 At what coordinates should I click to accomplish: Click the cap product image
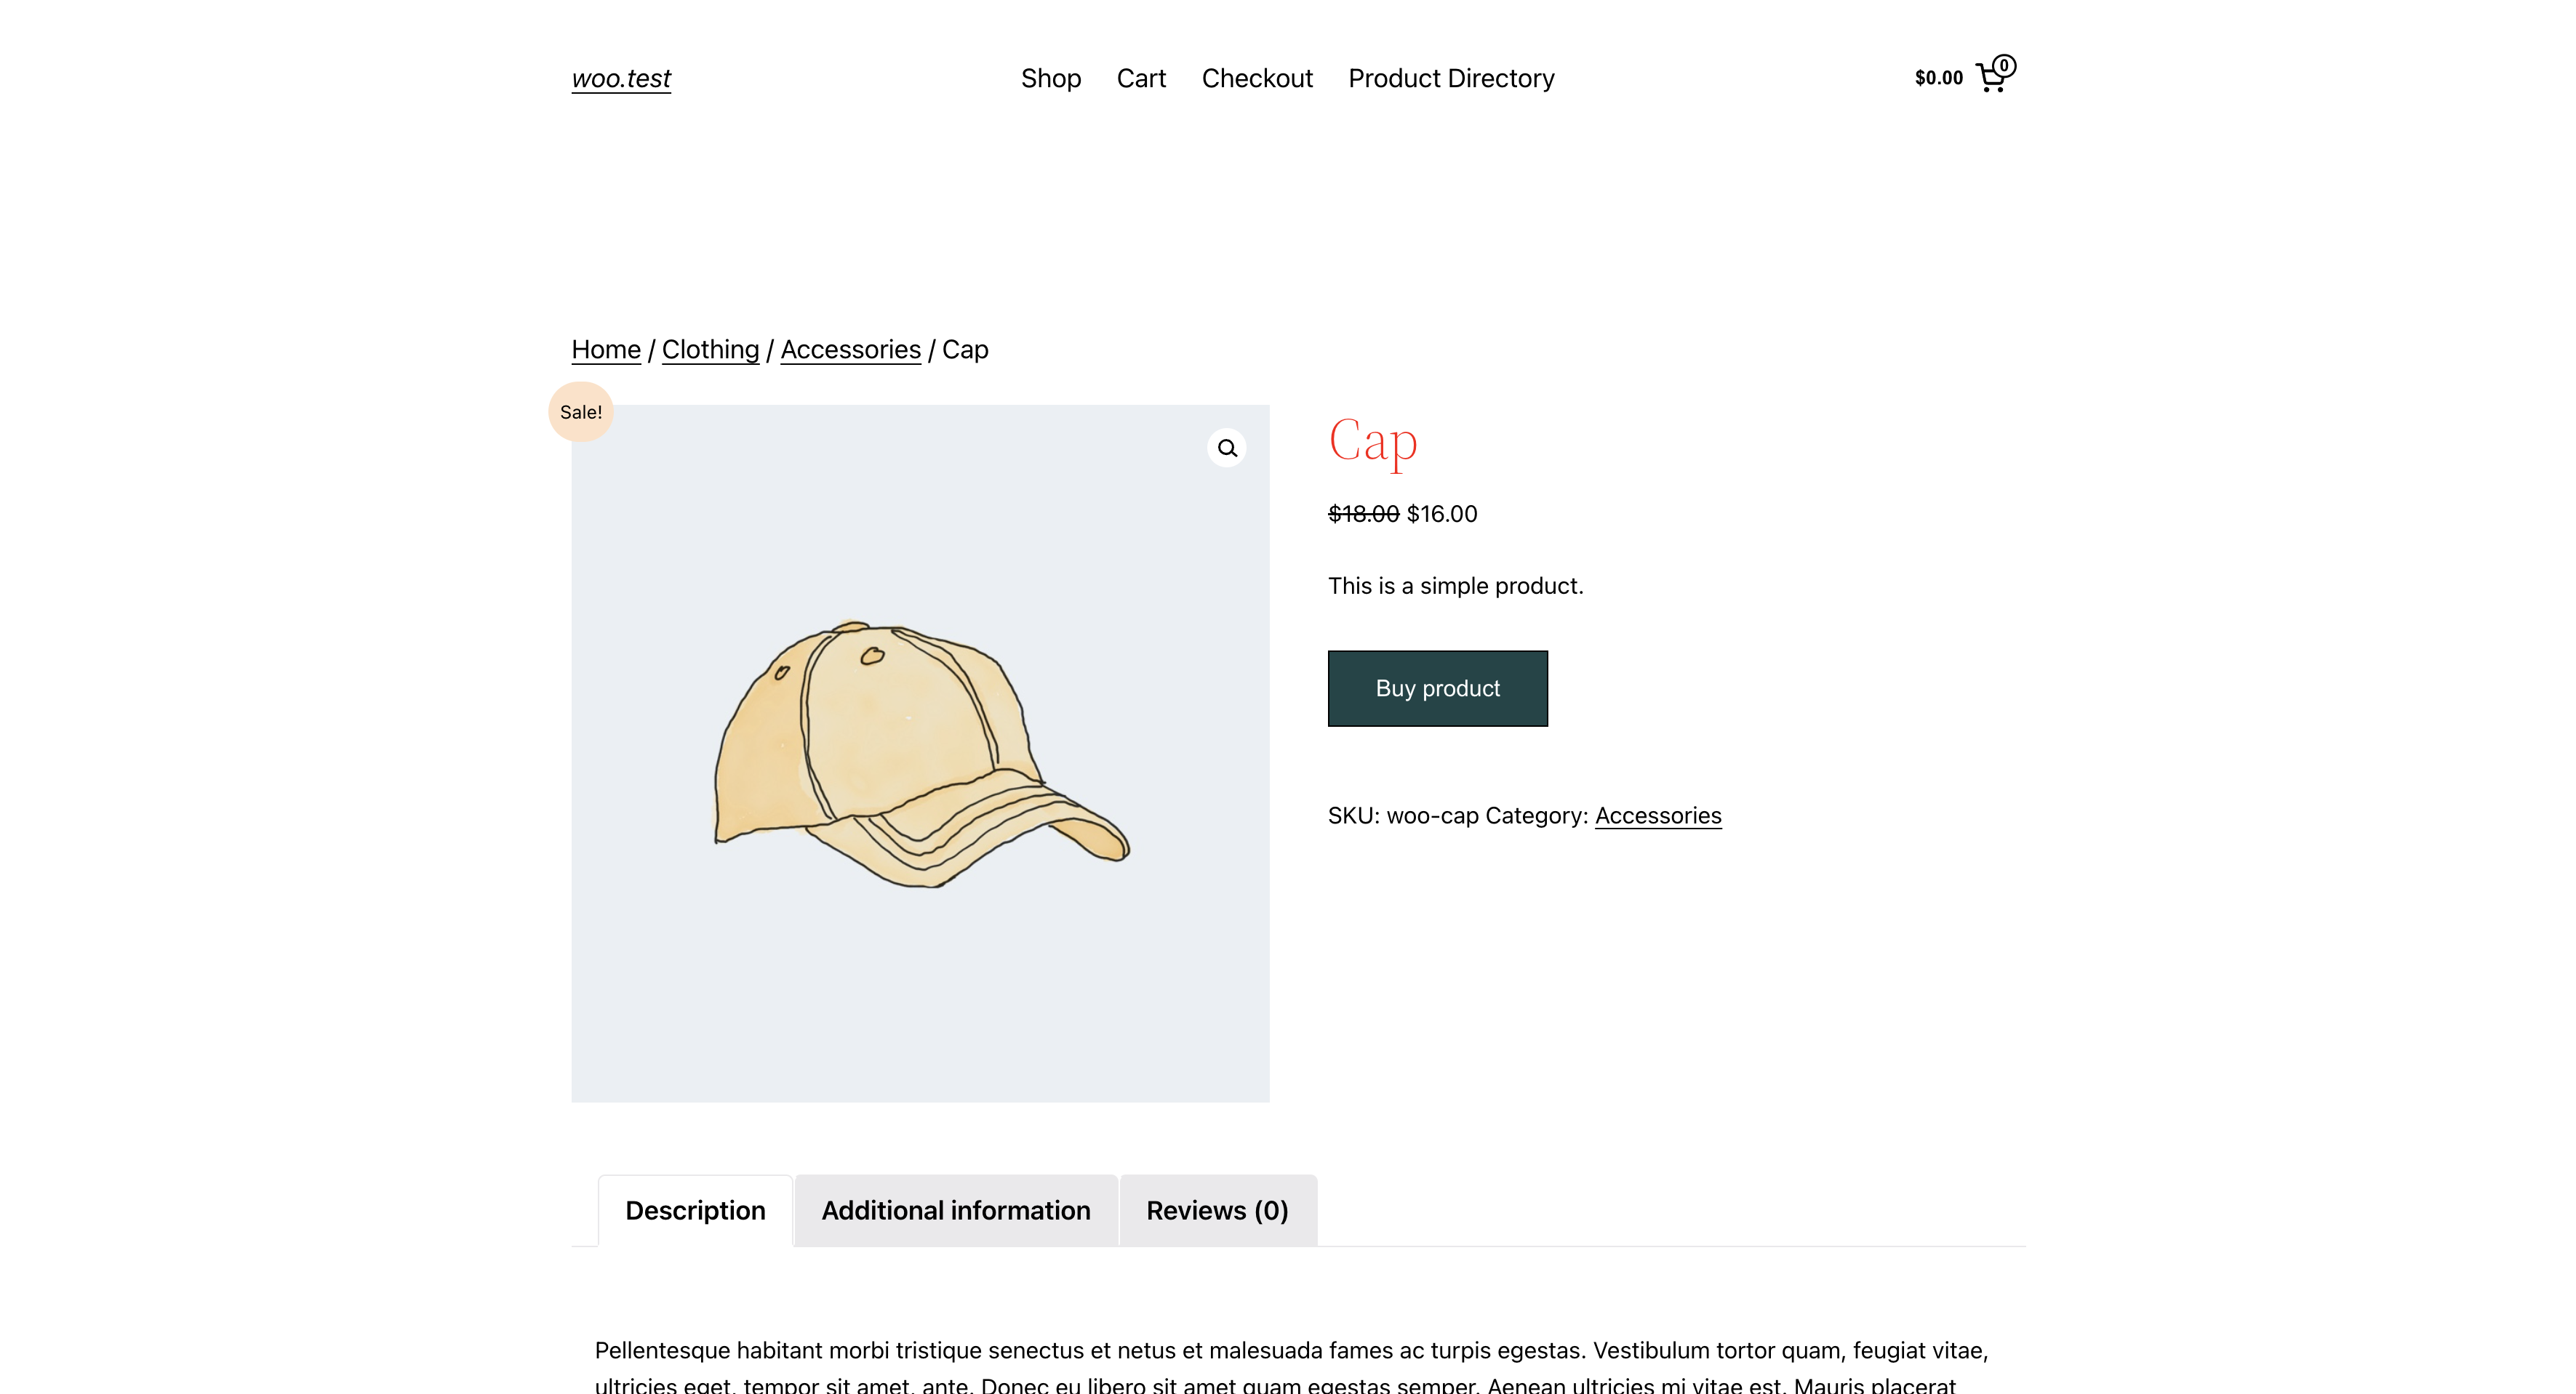920,754
